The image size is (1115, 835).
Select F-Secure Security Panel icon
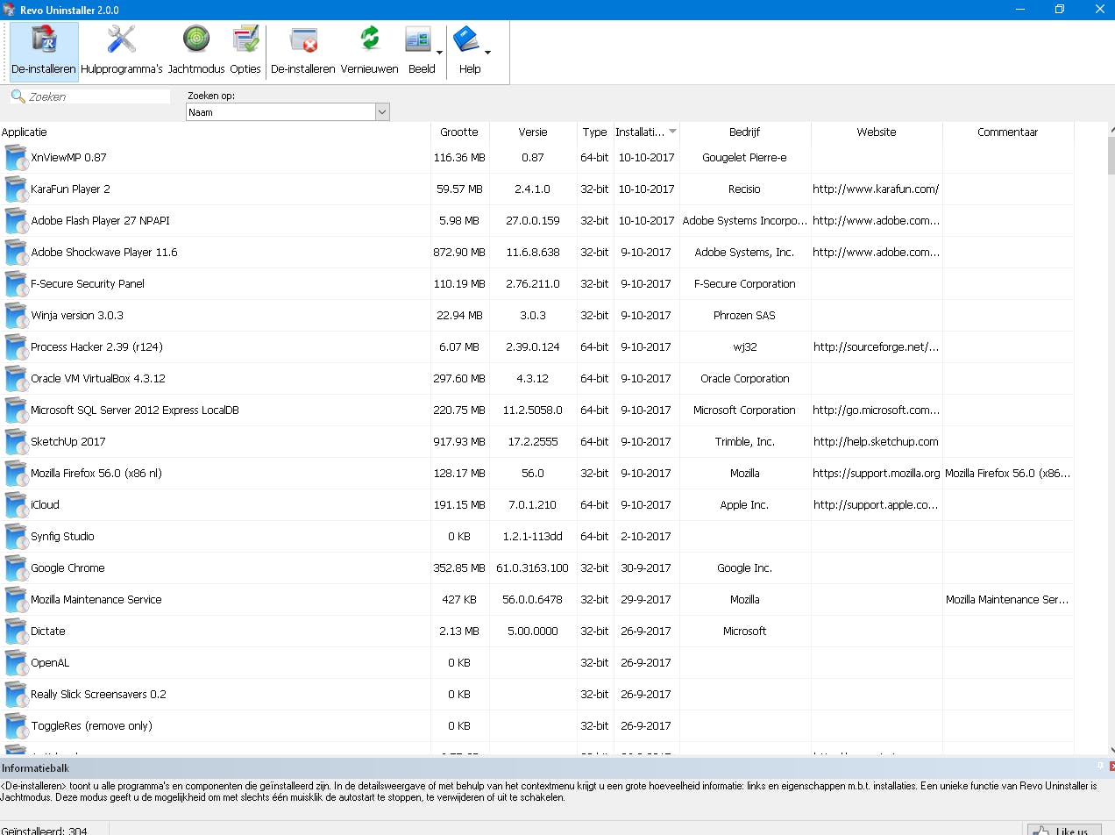(x=16, y=284)
